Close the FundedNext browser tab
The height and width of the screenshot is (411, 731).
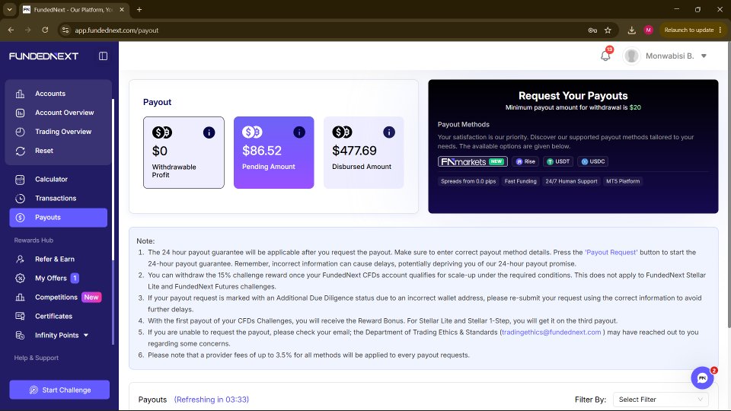click(122, 9)
